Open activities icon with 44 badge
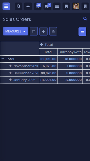 (x=38, y=6)
